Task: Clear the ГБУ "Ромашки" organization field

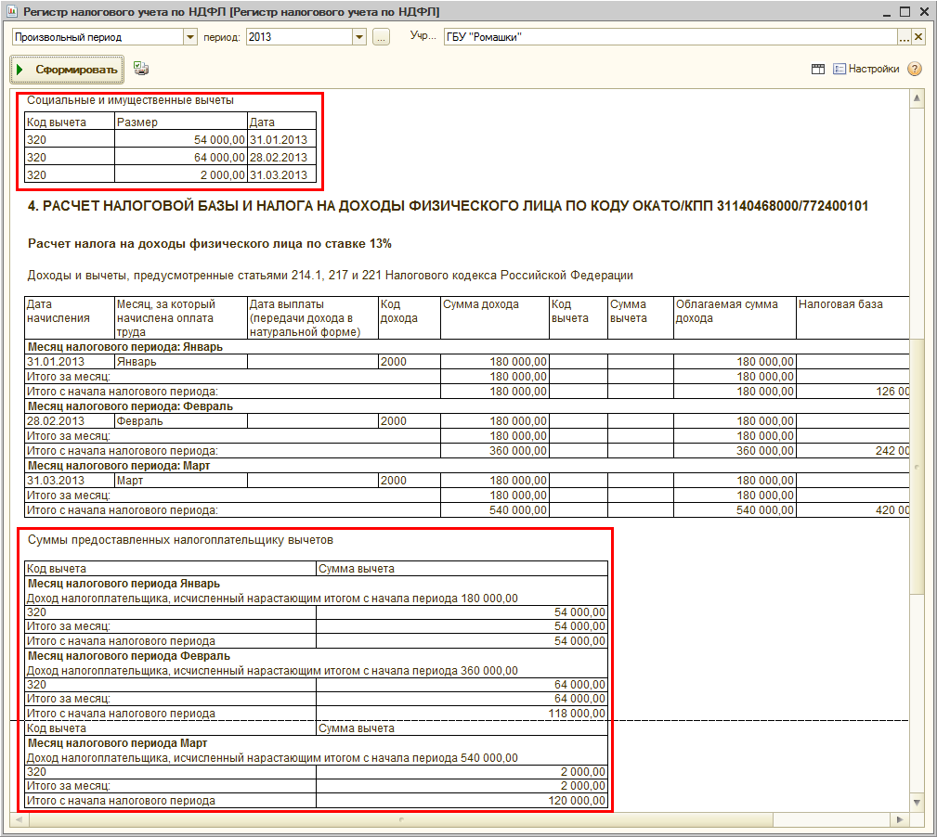Action: [x=918, y=37]
